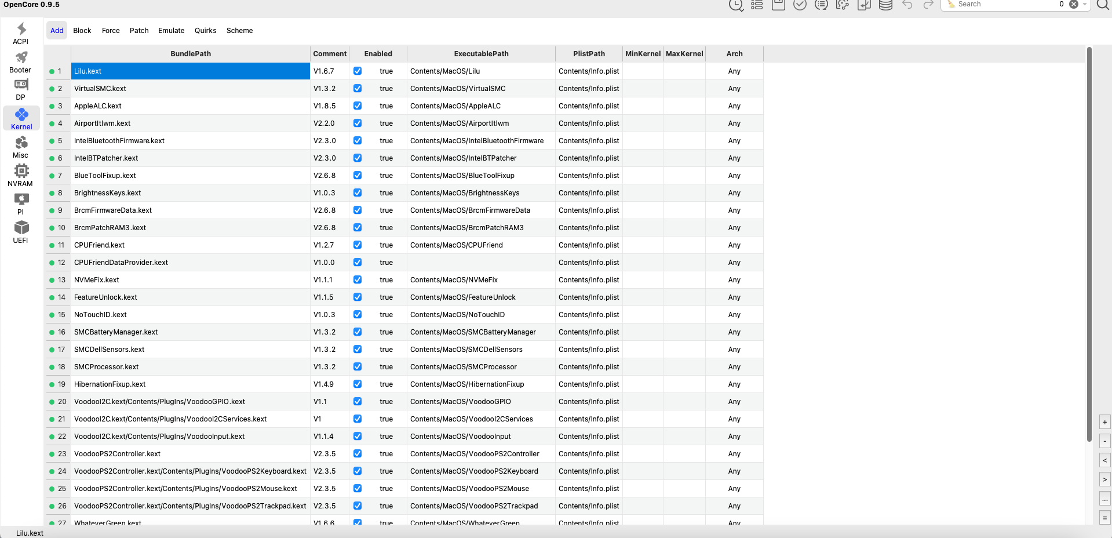Disable the Lilu.kext Enabled checkbox

[x=358, y=71]
